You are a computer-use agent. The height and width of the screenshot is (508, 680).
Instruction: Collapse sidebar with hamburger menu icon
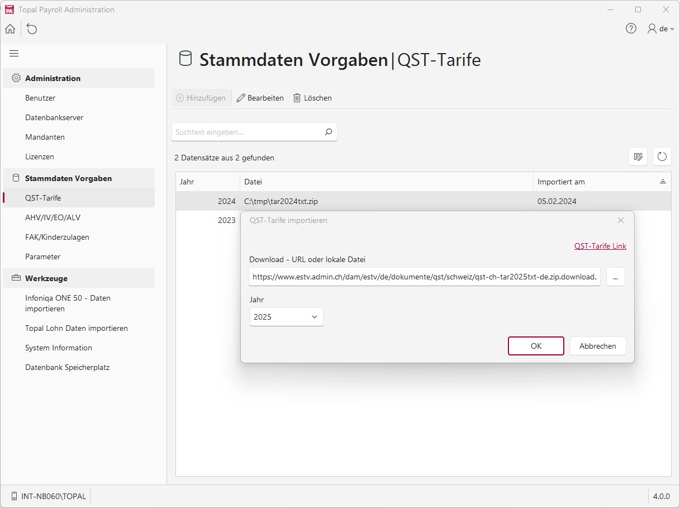coord(14,54)
